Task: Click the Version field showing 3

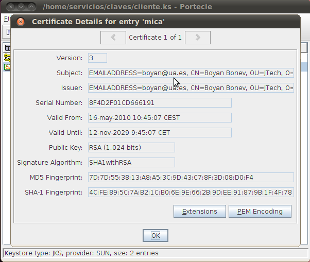Action: tap(97, 58)
